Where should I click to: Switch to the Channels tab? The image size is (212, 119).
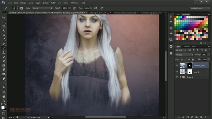tap(186, 47)
